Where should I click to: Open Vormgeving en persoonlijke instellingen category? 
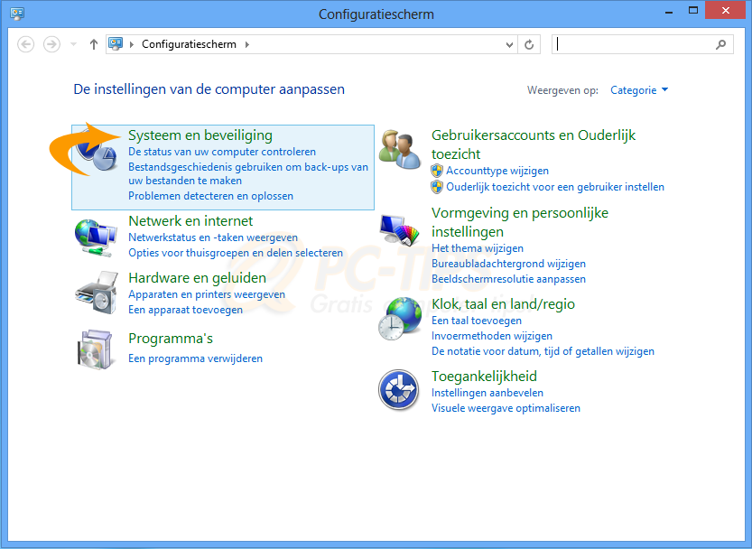(520, 222)
